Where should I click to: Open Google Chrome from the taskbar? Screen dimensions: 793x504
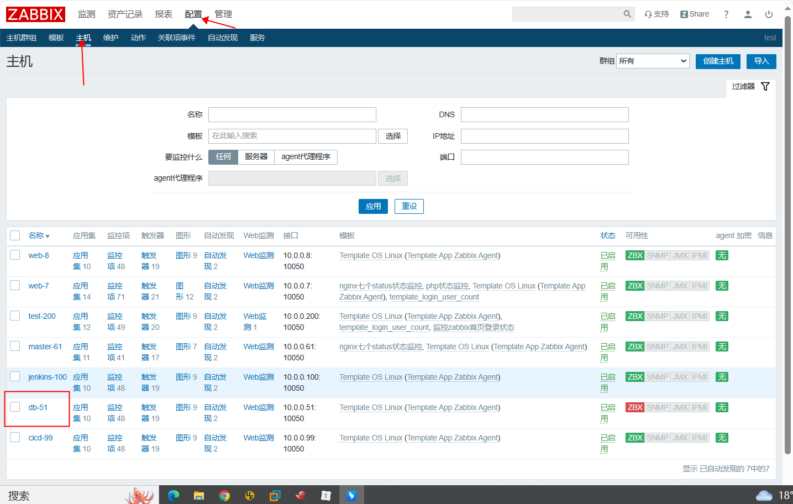click(224, 496)
